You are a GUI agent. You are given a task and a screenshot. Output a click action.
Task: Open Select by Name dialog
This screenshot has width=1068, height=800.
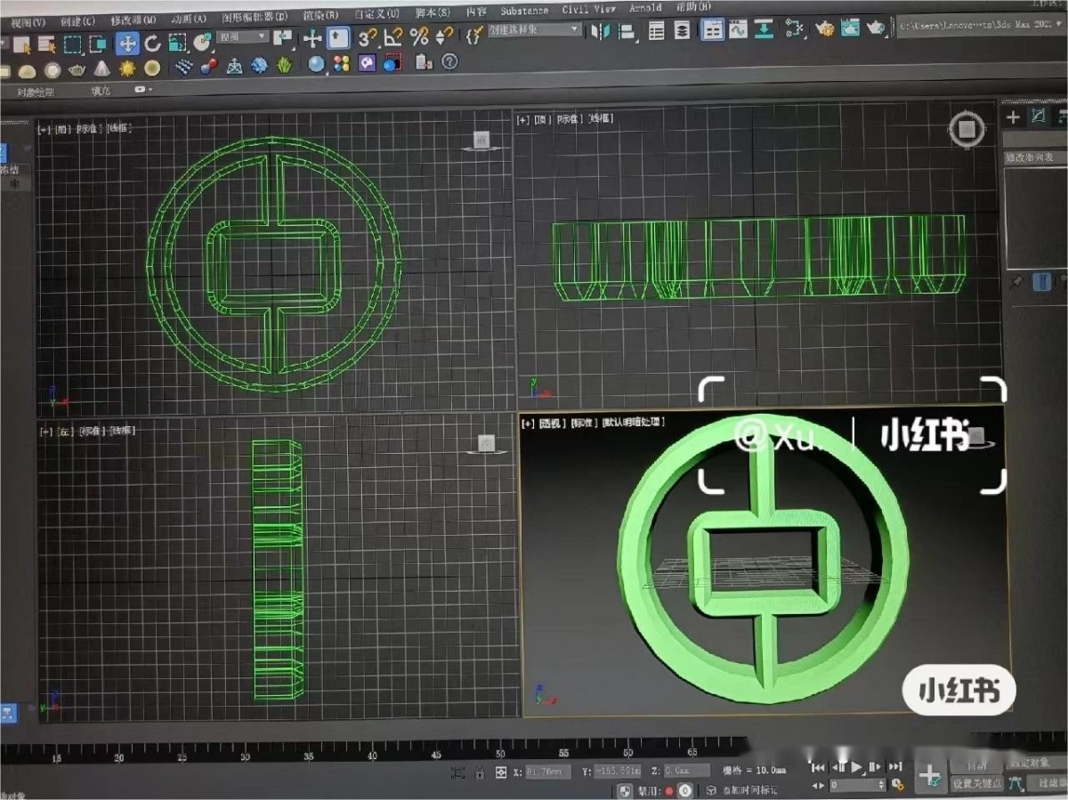click(x=46, y=43)
